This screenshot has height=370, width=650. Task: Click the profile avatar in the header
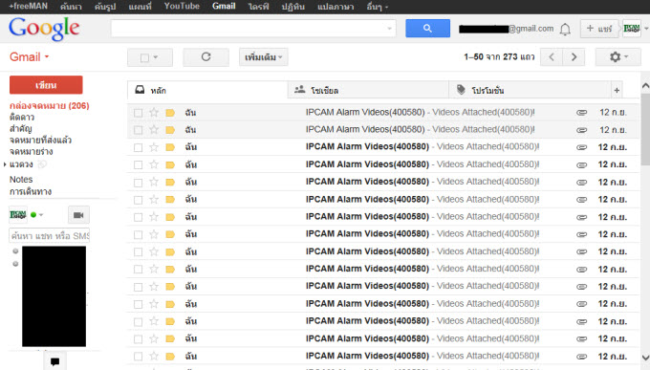(632, 29)
